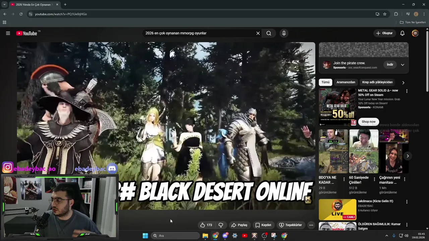Click the Windows taskbar Ara search box
The height and width of the screenshot is (241, 429).
[x=175, y=236]
